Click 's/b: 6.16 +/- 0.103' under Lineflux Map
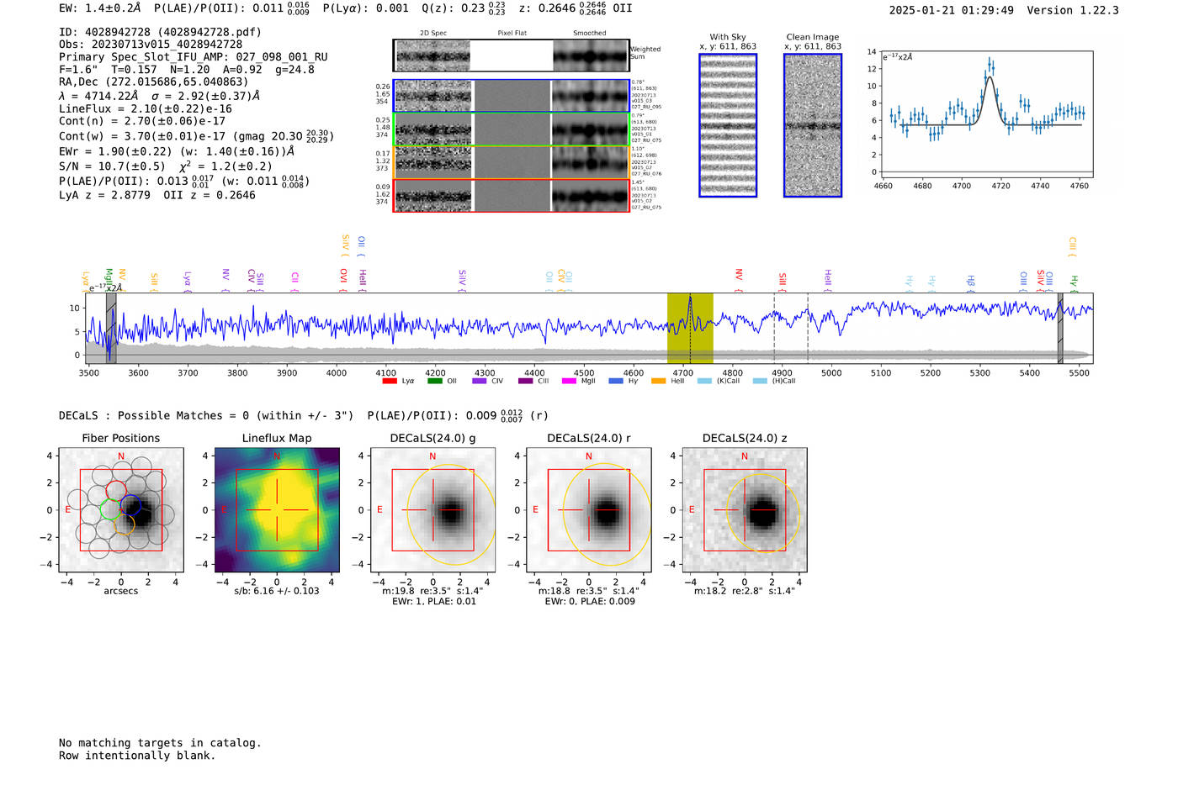This screenshot has width=1178, height=801. [277, 591]
